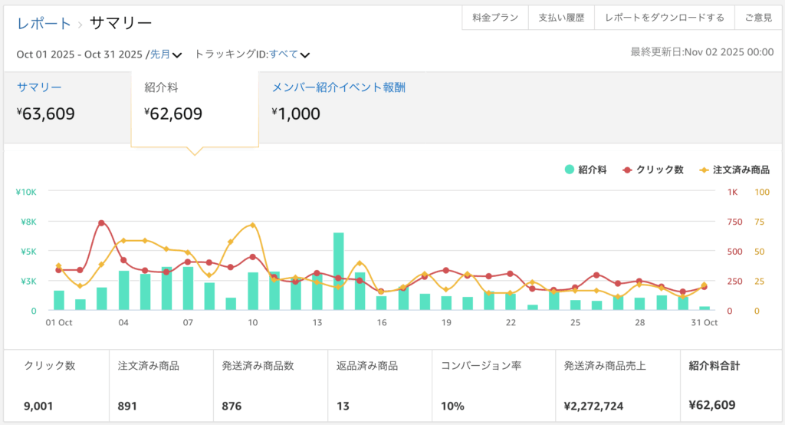Open the ご意見 feedback tab

coord(758,18)
